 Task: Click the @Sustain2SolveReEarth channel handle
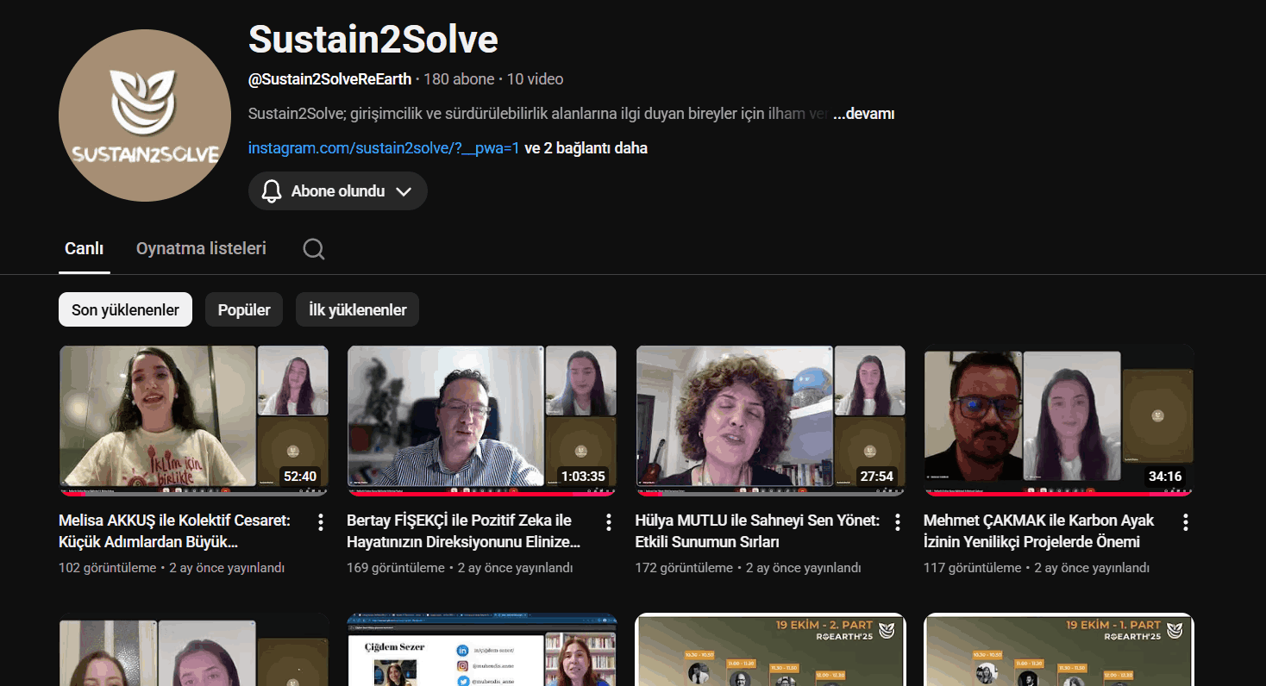pos(329,78)
